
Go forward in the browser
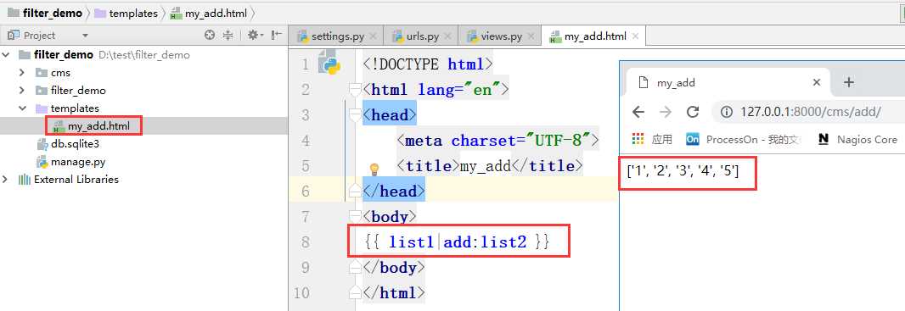tap(666, 112)
